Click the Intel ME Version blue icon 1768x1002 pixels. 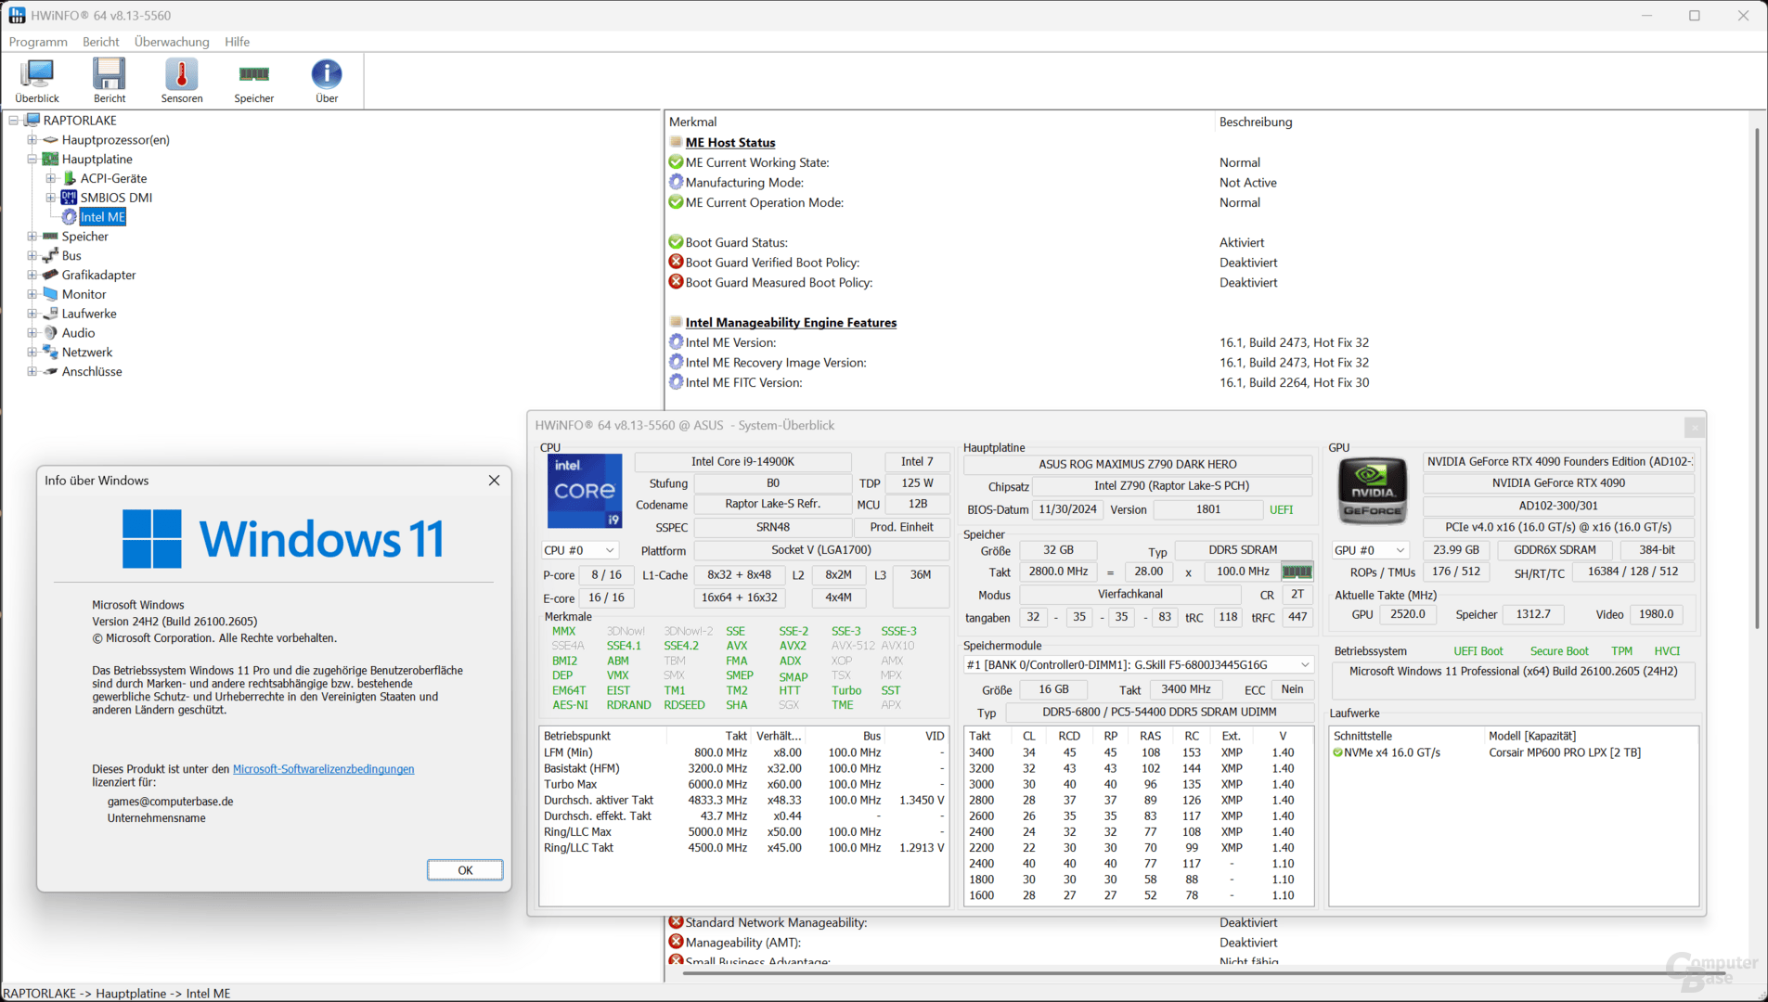pos(676,342)
